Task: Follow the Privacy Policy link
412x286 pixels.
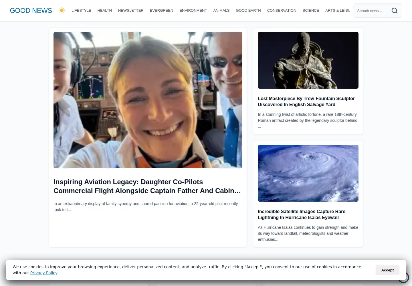Action: coord(44,273)
